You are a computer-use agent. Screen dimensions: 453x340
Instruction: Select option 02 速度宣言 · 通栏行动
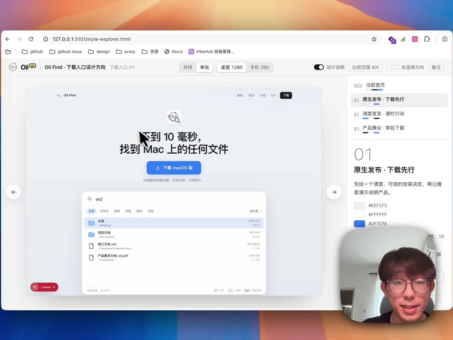pos(399,114)
